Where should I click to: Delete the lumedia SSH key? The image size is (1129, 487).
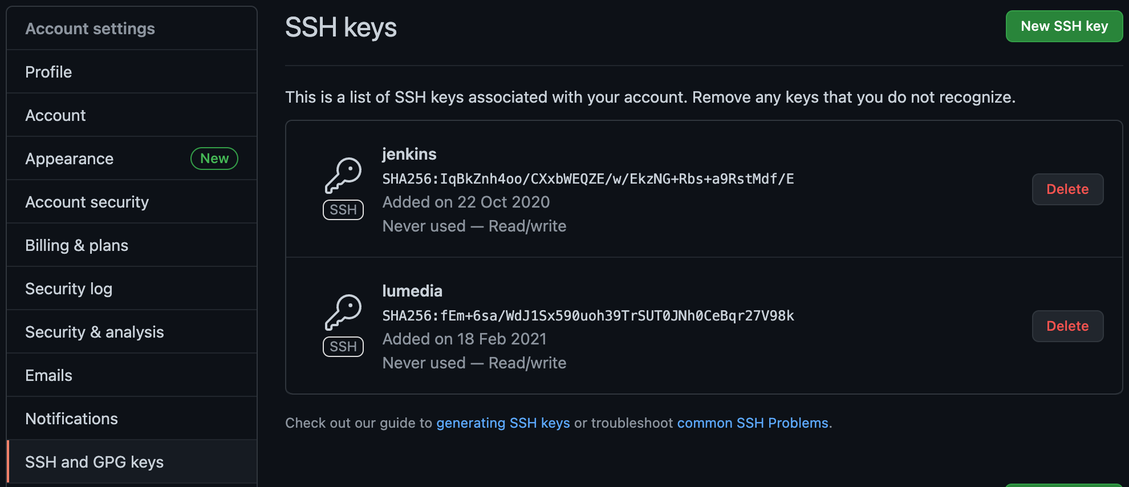point(1067,326)
